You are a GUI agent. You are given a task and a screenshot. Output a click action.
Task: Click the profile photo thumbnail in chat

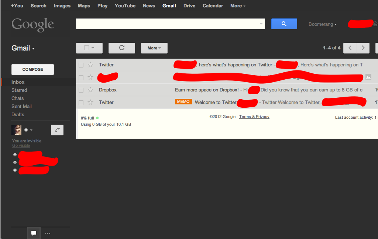(x=16, y=130)
